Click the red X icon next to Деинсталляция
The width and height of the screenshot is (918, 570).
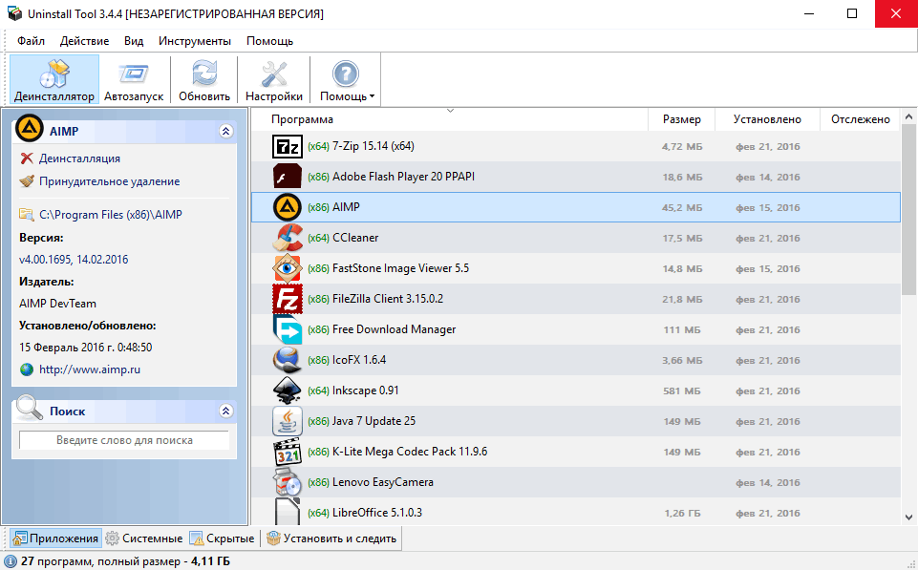pos(27,158)
